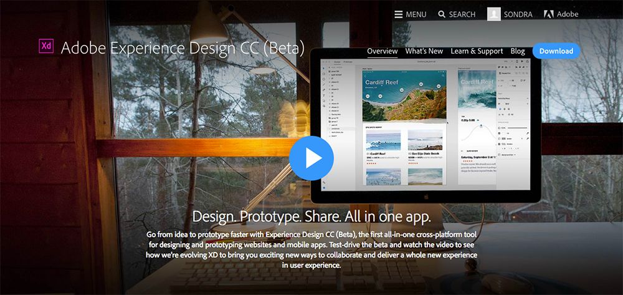623x295 pixels.
Task: Select the Overview tab
Action: pos(383,51)
